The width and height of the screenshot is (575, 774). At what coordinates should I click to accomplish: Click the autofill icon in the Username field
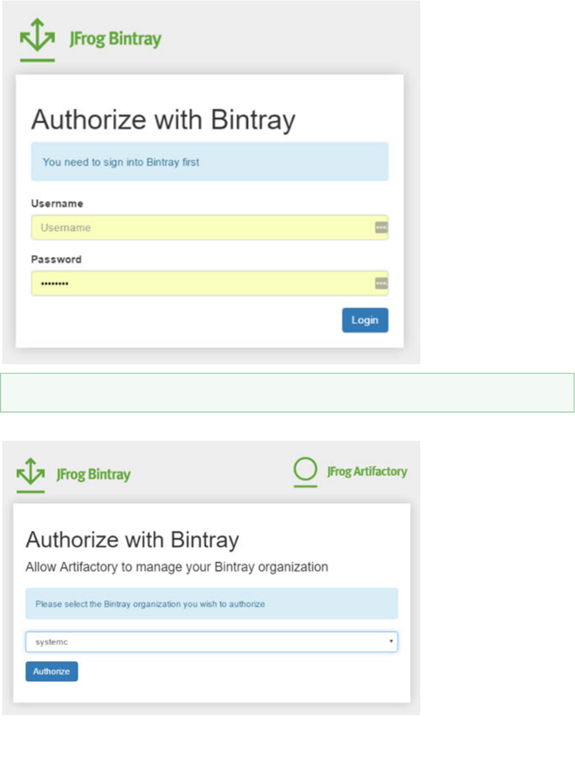pyautogui.click(x=381, y=227)
